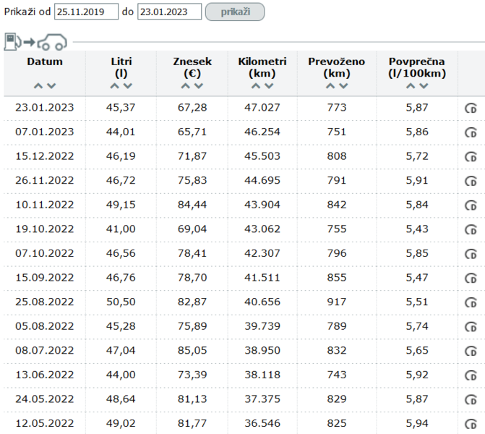Open detail icon for 08.07.2022 entry
The height and width of the screenshot is (434, 485).
(x=471, y=350)
